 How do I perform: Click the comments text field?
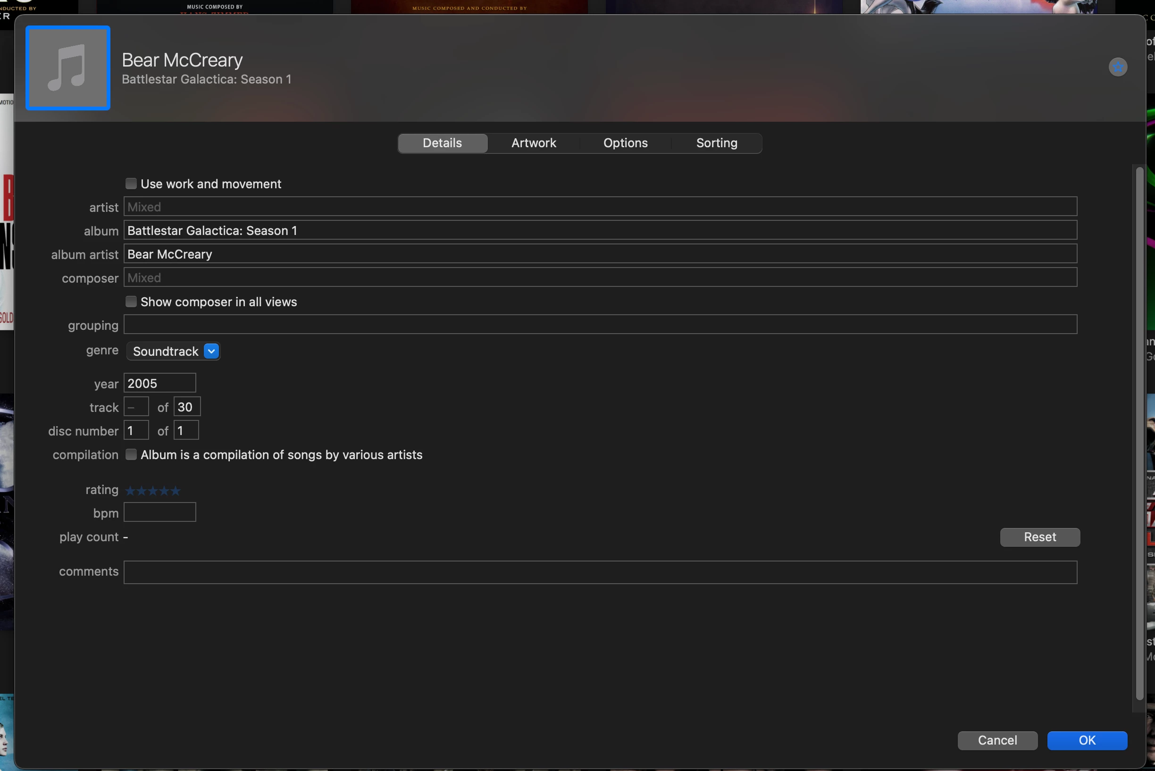pos(600,572)
